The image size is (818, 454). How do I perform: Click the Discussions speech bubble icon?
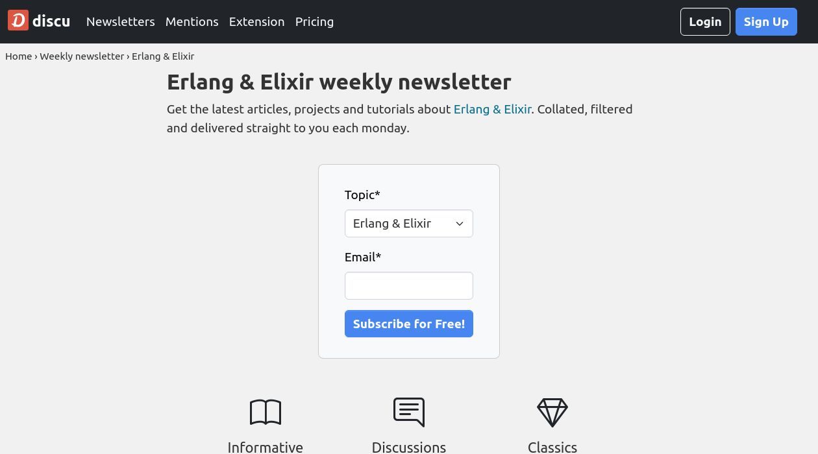409,412
